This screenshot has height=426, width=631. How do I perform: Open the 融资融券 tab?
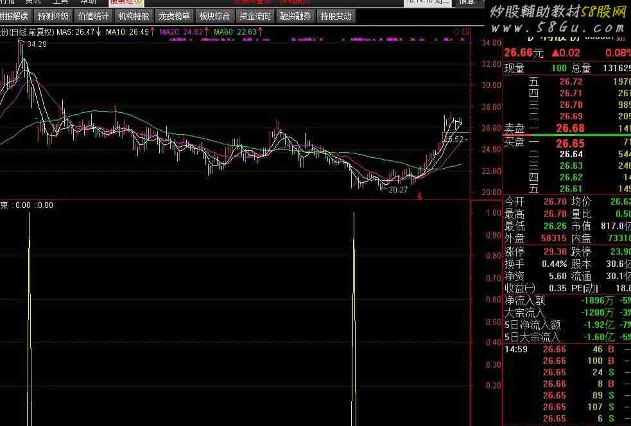tap(295, 16)
